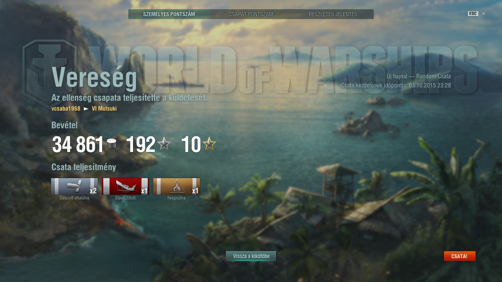The image size is (502, 282).
Task: Click the arrow between player and ship
Action: click(86, 109)
